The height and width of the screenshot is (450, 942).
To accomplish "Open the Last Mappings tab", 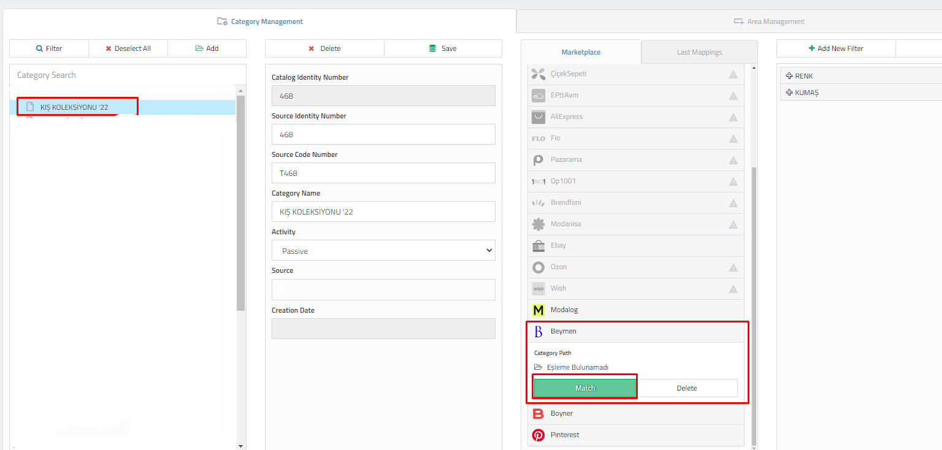I will click(x=699, y=52).
